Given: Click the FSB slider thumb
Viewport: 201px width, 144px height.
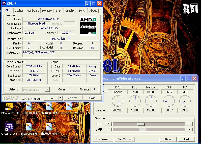Looking at the screenshot, I should [x=141, y=124].
